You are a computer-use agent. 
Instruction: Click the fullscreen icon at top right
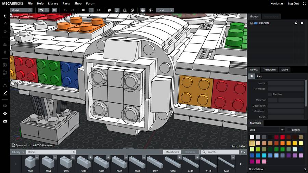point(304,3)
